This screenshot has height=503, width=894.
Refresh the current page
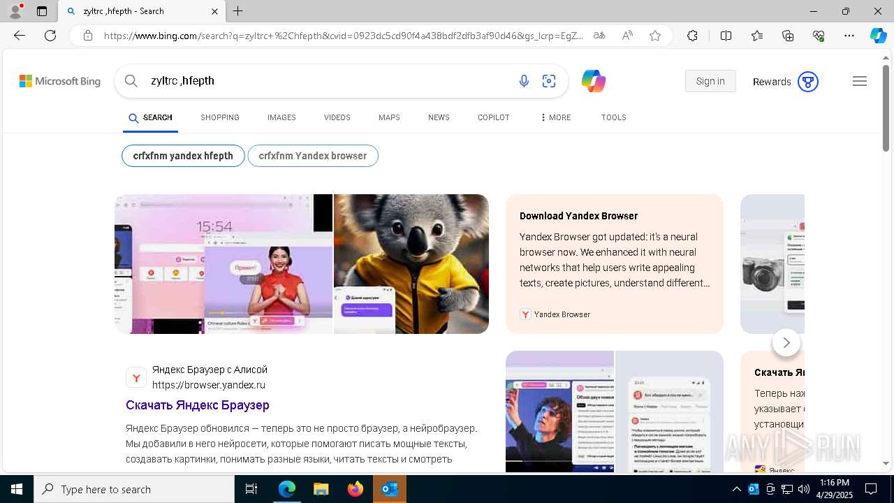coord(50,36)
